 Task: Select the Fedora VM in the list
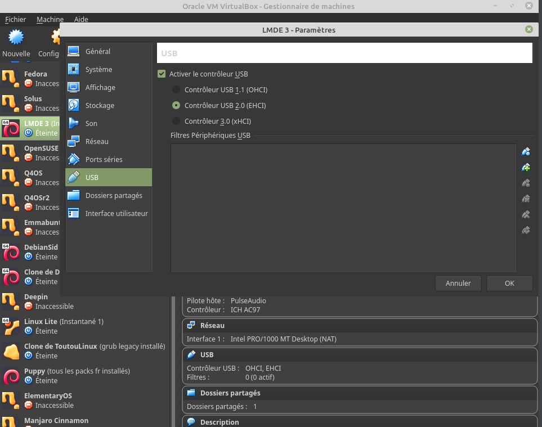[30, 79]
